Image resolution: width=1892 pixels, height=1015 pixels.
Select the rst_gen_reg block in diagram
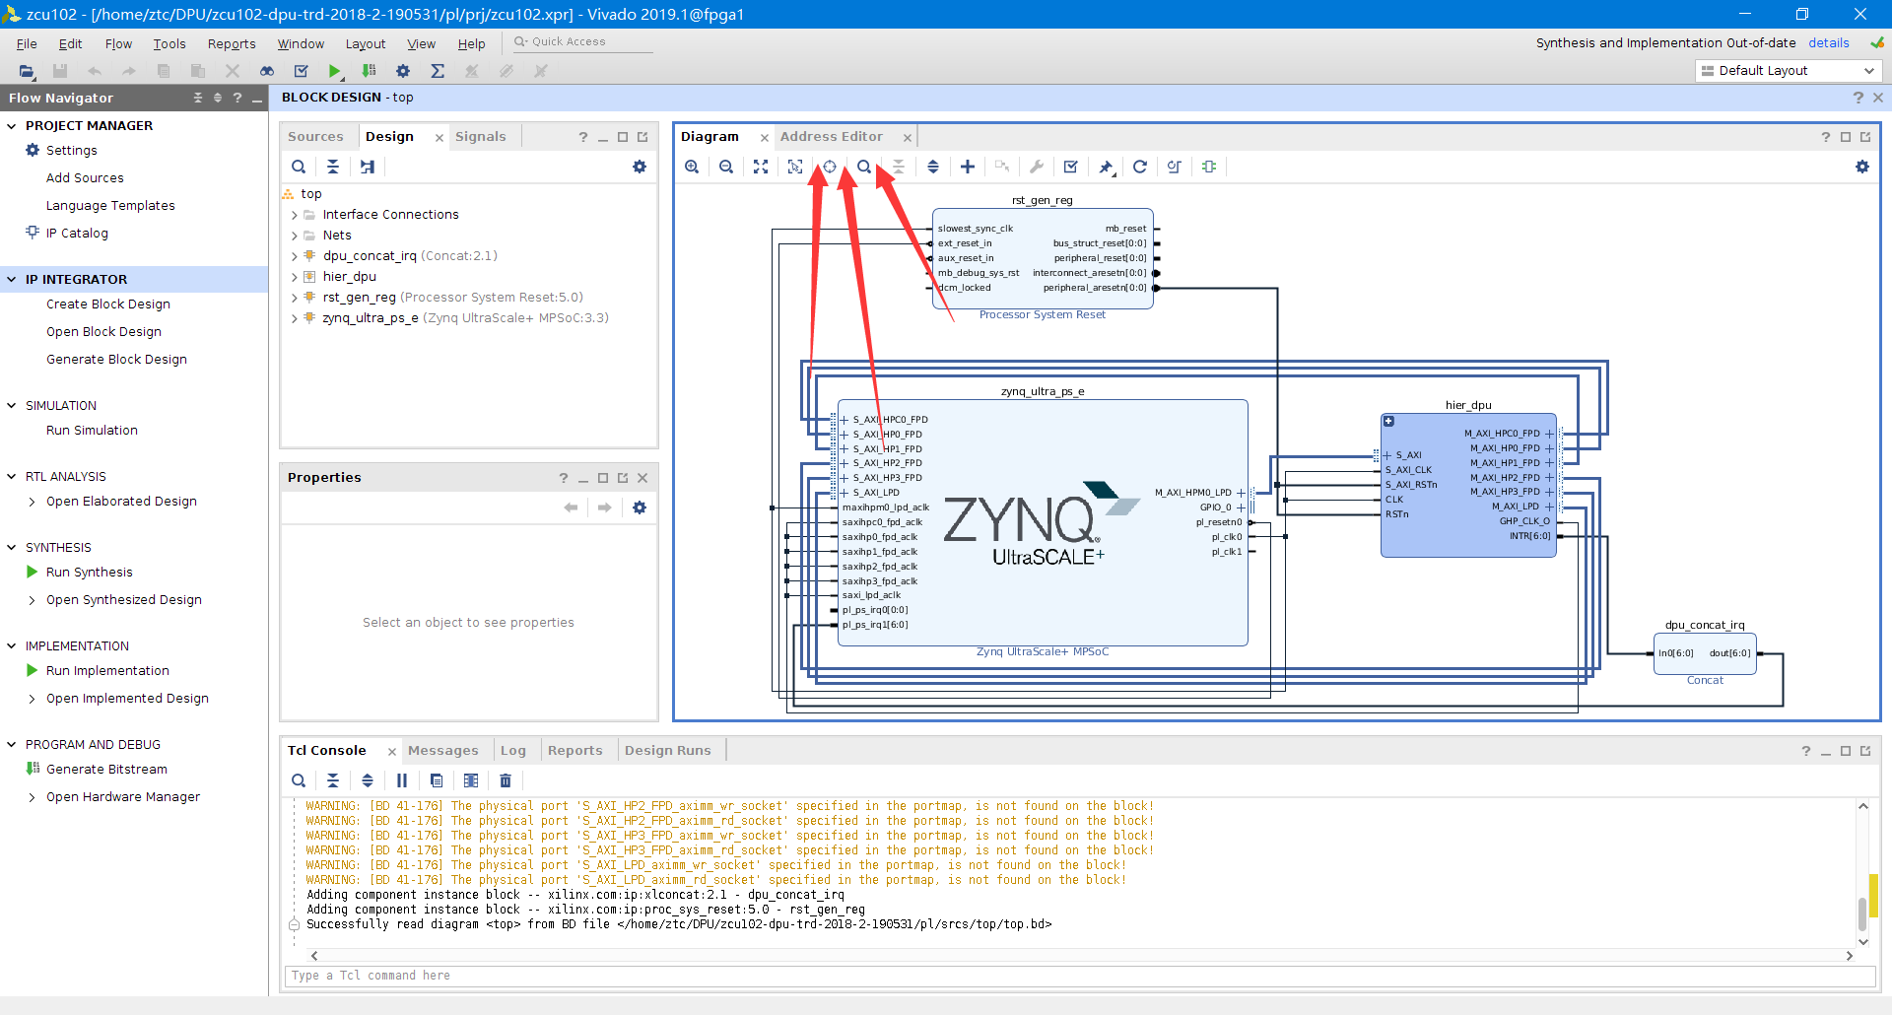(x=1043, y=258)
